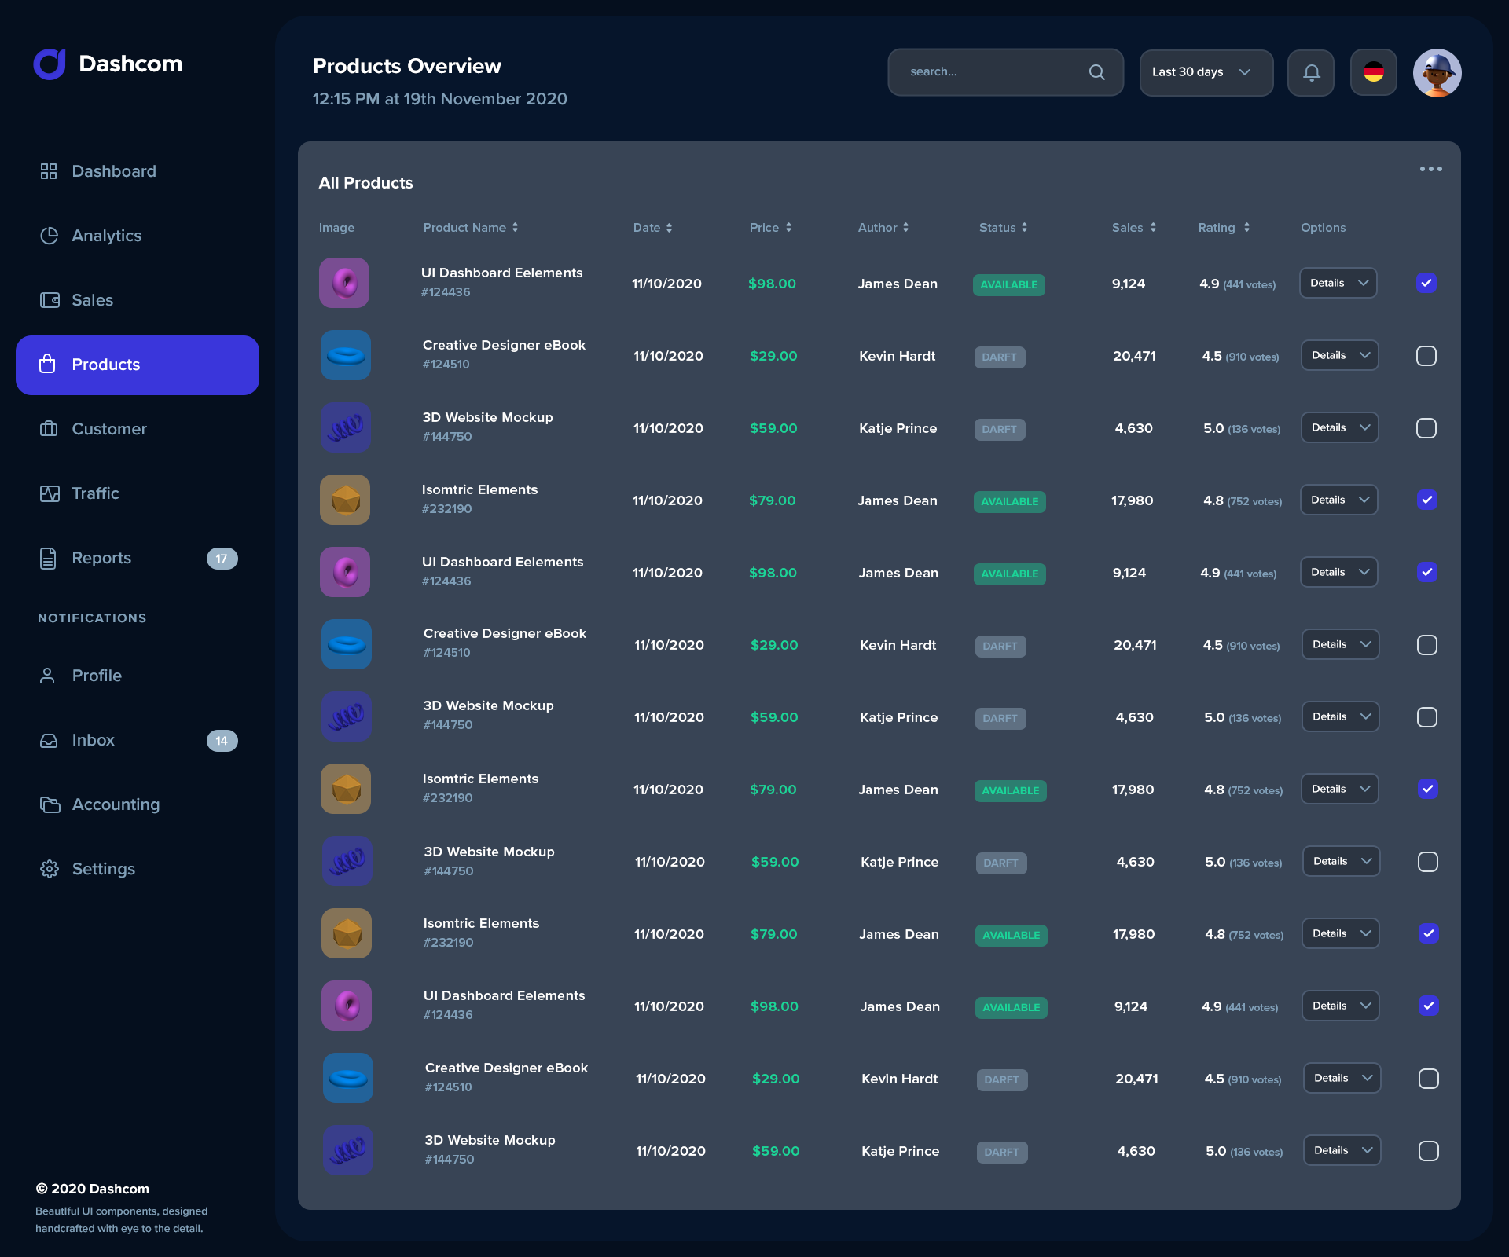Open the Last 30 days dropdown
This screenshot has height=1257, width=1509.
click(x=1206, y=72)
